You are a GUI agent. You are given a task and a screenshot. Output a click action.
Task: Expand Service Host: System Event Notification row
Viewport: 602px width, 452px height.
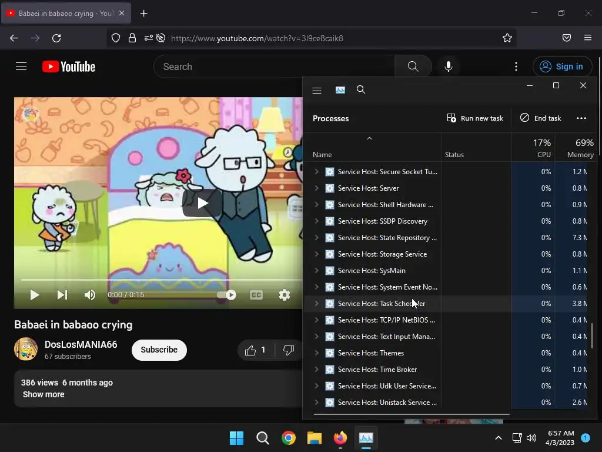316,287
